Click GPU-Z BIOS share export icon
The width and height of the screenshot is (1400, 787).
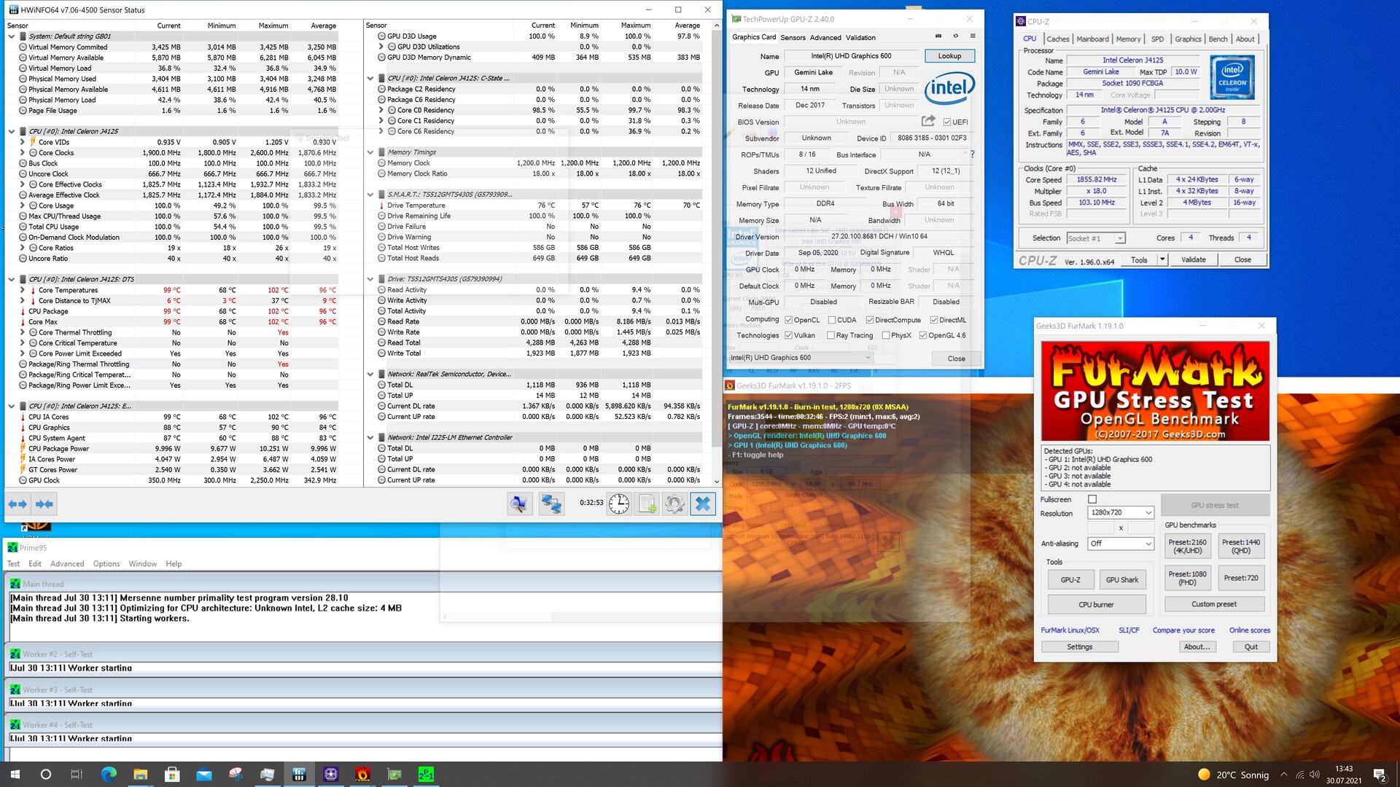pyautogui.click(x=928, y=121)
